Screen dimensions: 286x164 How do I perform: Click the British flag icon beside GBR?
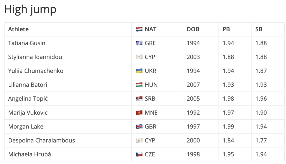(x=139, y=127)
